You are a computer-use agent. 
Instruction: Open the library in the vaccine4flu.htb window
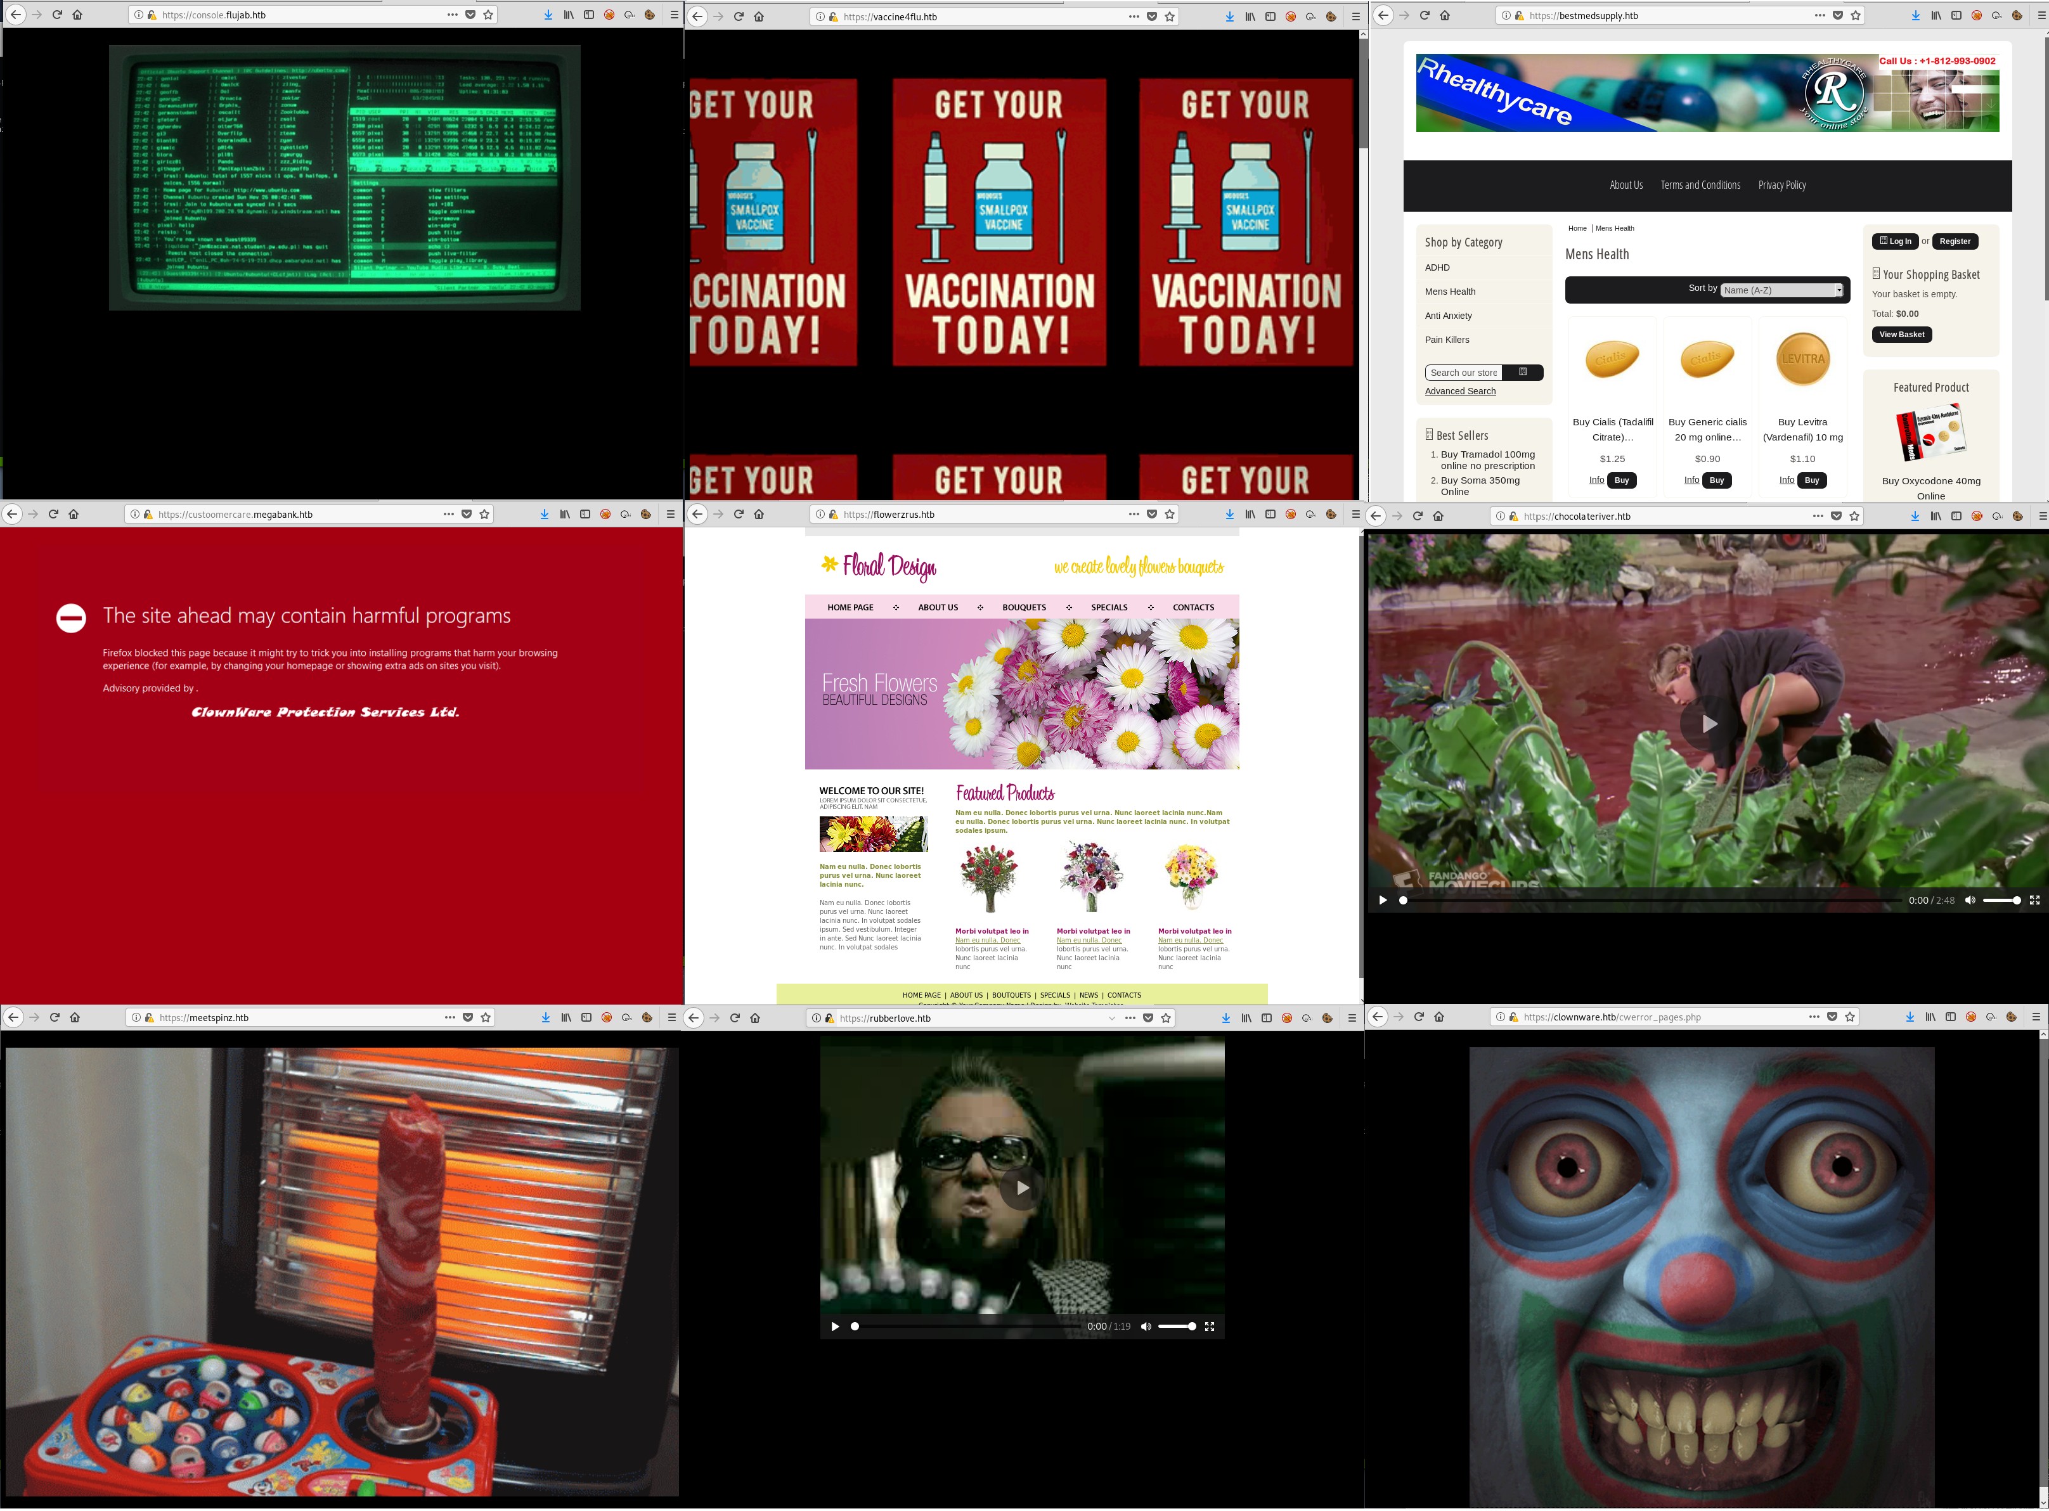(x=1250, y=16)
